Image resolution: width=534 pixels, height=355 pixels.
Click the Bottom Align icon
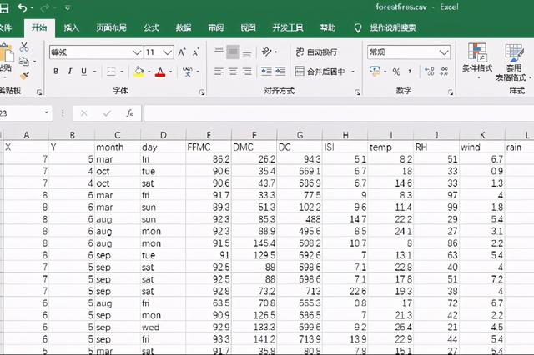(x=247, y=53)
